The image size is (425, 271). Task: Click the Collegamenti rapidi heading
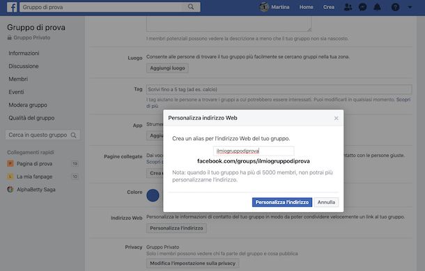(x=31, y=152)
